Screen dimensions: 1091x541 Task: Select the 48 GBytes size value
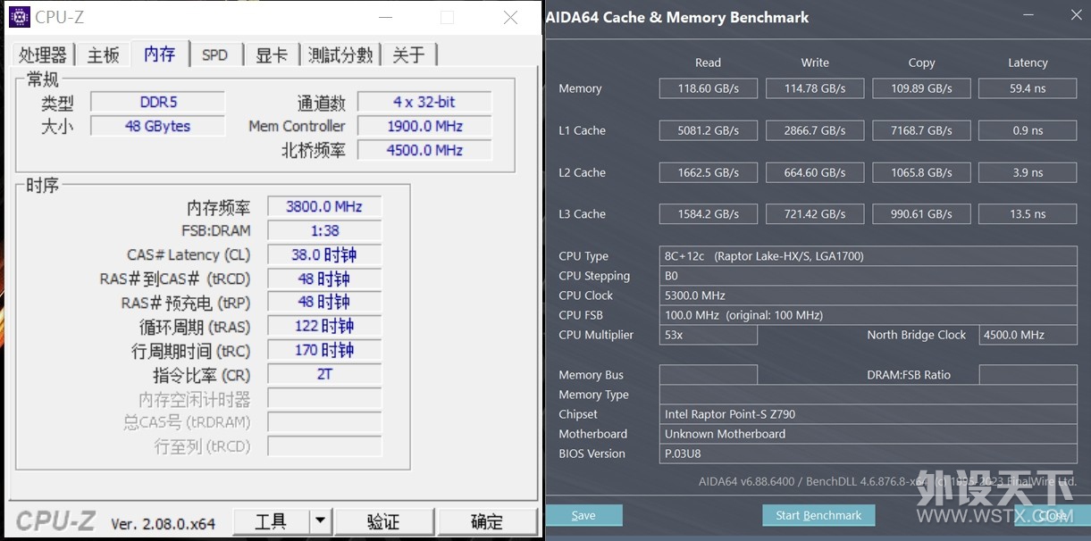tap(158, 126)
